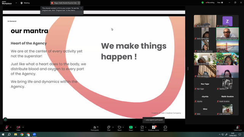
Task: Open the Meeting tab at top
Action: 25,3
